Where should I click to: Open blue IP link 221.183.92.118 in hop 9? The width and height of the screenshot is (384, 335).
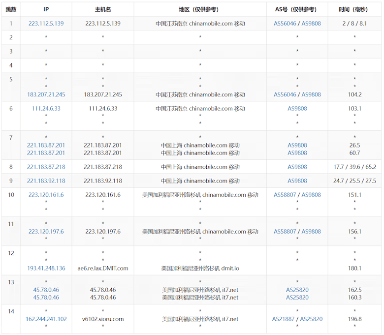46,181
